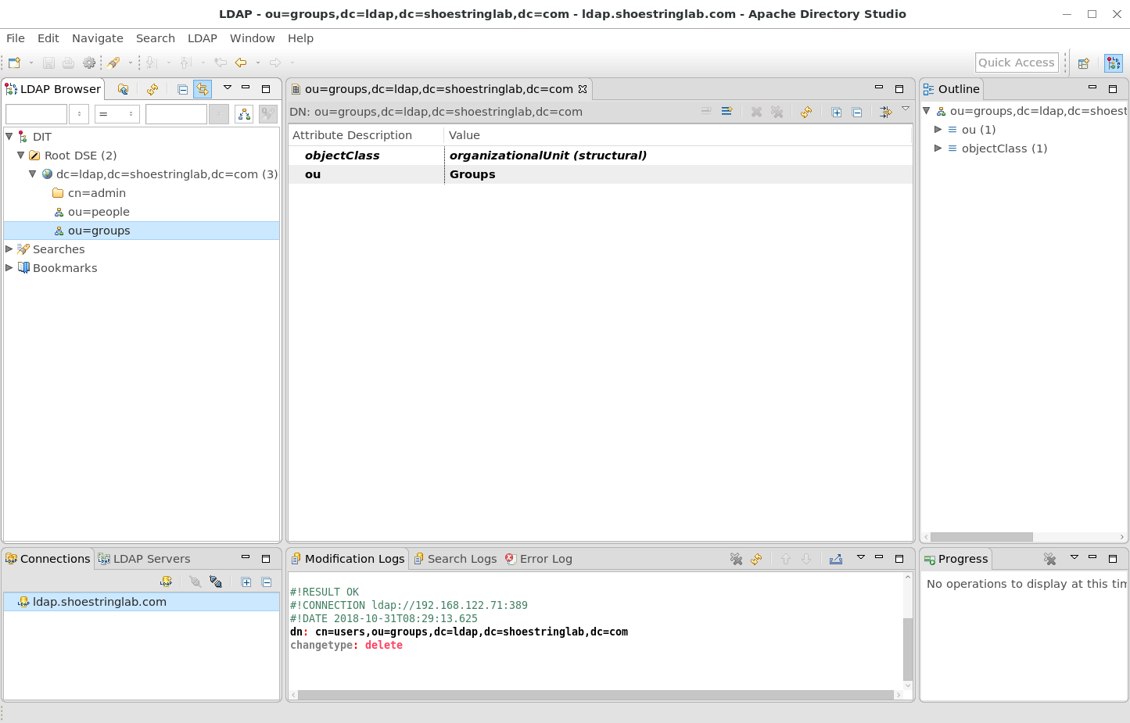
Task: Toggle Link with Editor in LDAP Browser
Action: (x=203, y=89)
